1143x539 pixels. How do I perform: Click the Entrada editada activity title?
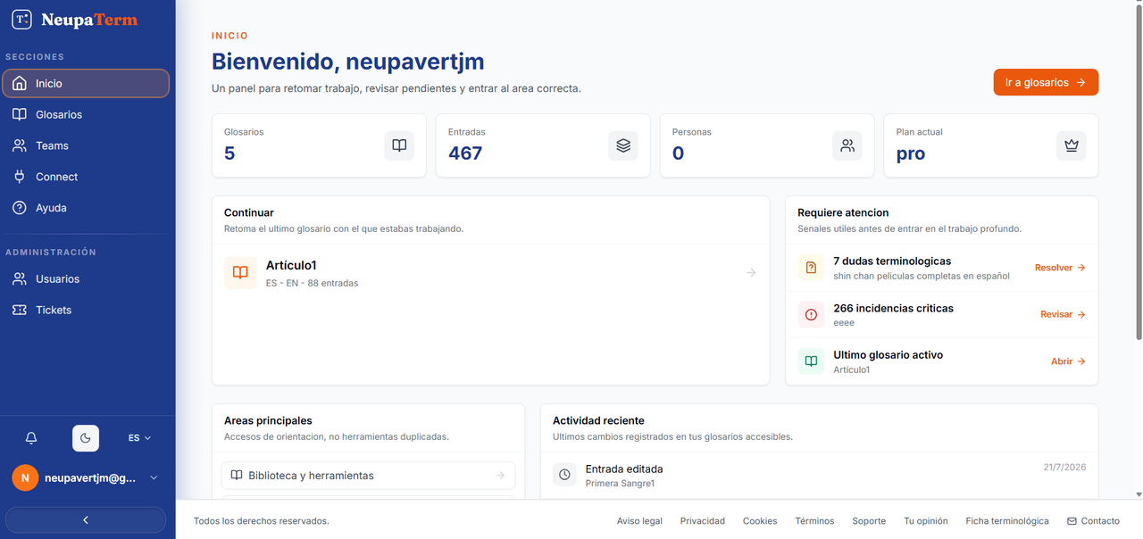coord(624,469)
